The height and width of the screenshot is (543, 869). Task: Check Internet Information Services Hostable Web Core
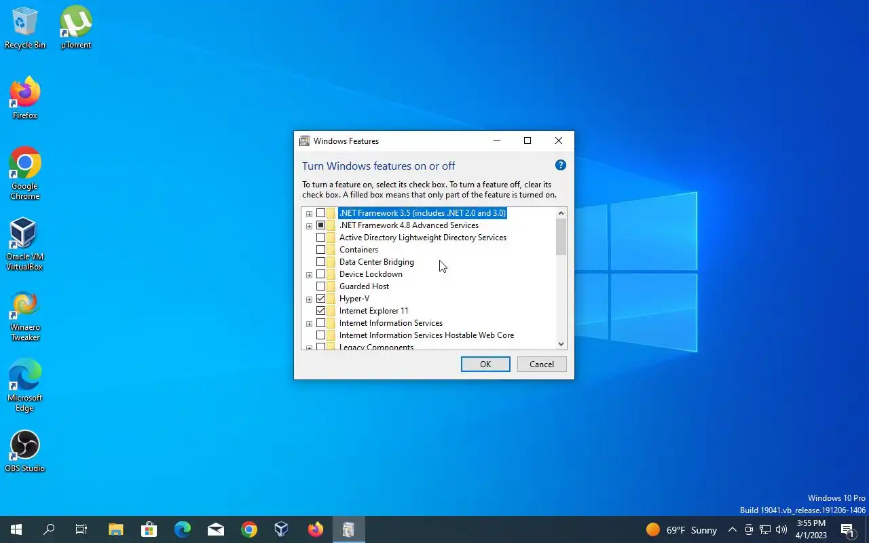click(321, 335)
